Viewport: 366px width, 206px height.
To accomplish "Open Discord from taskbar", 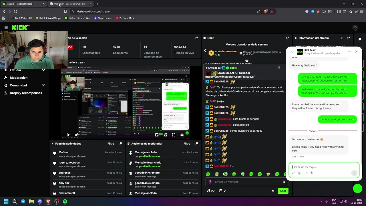I will pos(40,201).
